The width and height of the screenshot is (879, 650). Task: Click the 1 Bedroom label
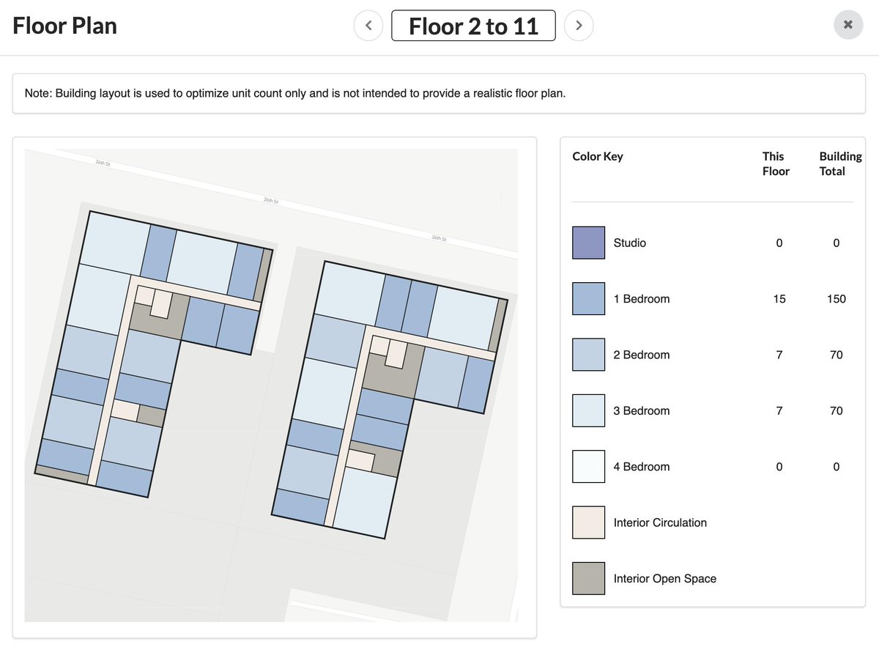642,299
